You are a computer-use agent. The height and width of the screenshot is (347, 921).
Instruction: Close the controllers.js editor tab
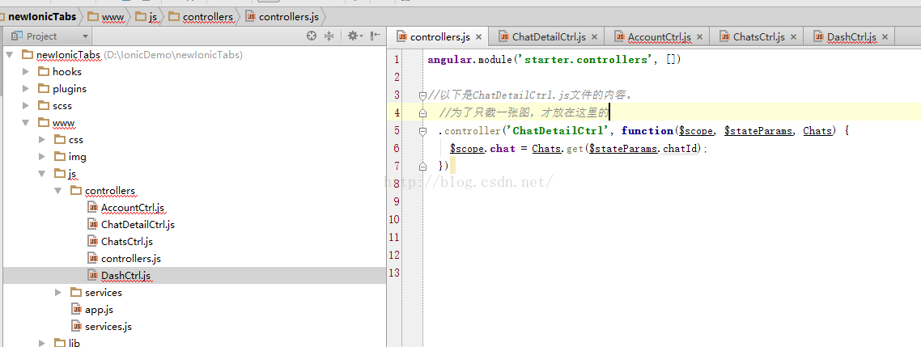coord(478,37)
